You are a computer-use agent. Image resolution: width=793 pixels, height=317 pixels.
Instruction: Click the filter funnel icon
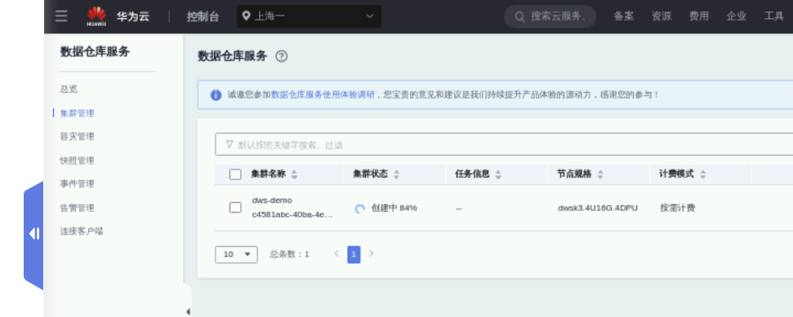click(229, 144)
